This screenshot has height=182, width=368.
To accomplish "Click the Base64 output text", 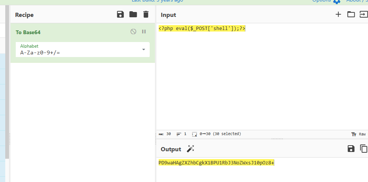I will coord(216,162).
